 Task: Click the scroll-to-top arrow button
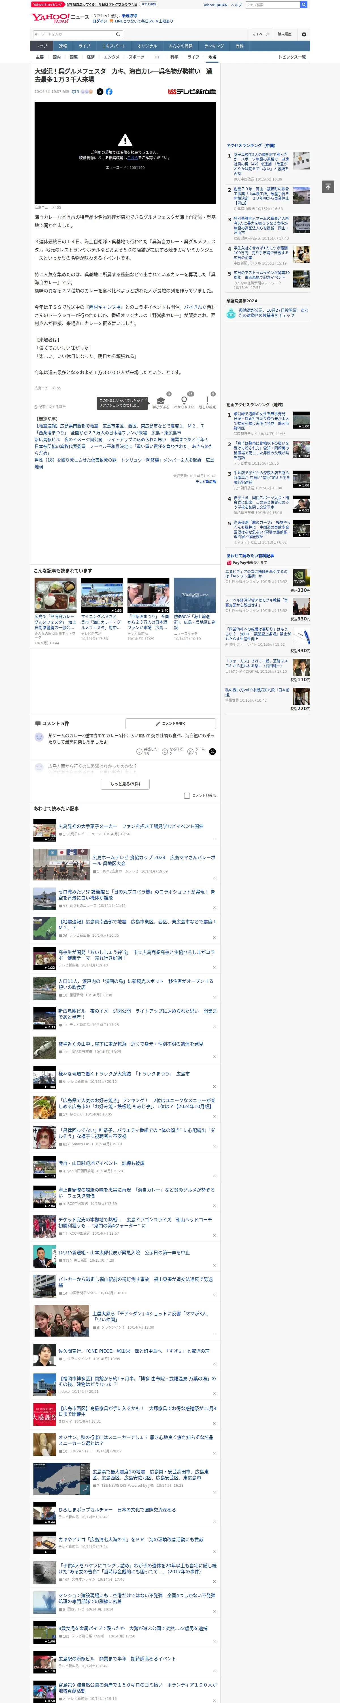click(328, 186)
